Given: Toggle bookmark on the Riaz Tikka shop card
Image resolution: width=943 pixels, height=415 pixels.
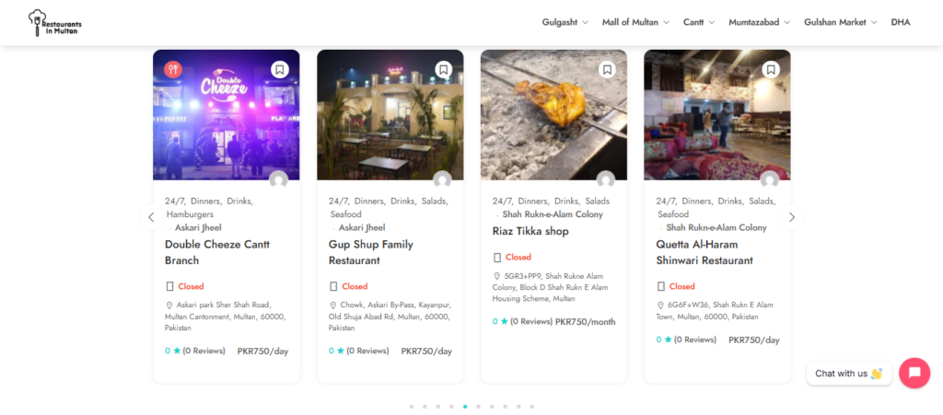Looking at the screenshot, I should pos(607,69).
